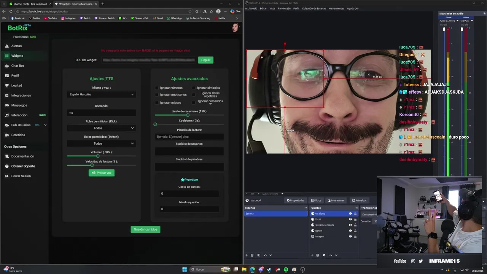This screenshot has width=487, height=274.
Task: Lock the Botrix source
Action: click(355, 231)
